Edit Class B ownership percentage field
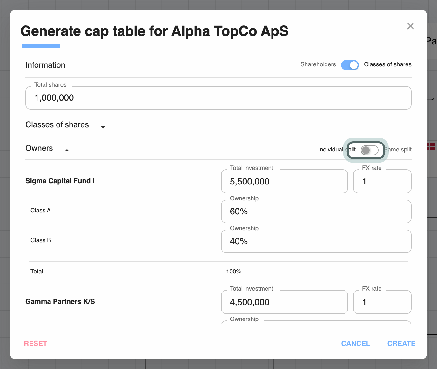 pyautogui.click(x=316, y=241)
